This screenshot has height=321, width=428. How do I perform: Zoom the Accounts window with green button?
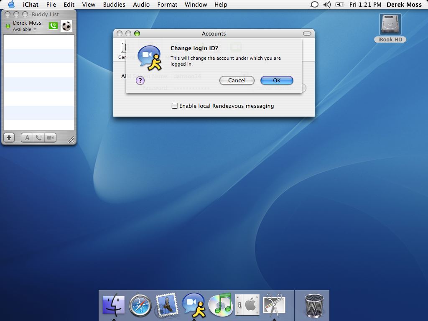[x=137, y=33]
